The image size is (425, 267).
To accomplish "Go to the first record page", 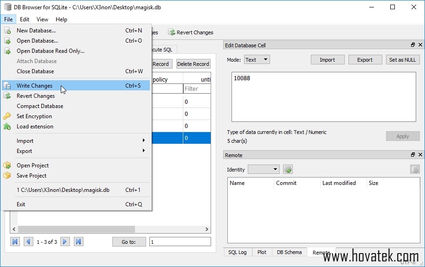I will tap(15, 242).
